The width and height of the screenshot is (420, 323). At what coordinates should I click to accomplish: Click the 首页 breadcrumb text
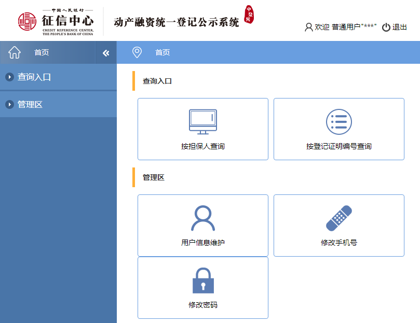(x=162, y=52)
